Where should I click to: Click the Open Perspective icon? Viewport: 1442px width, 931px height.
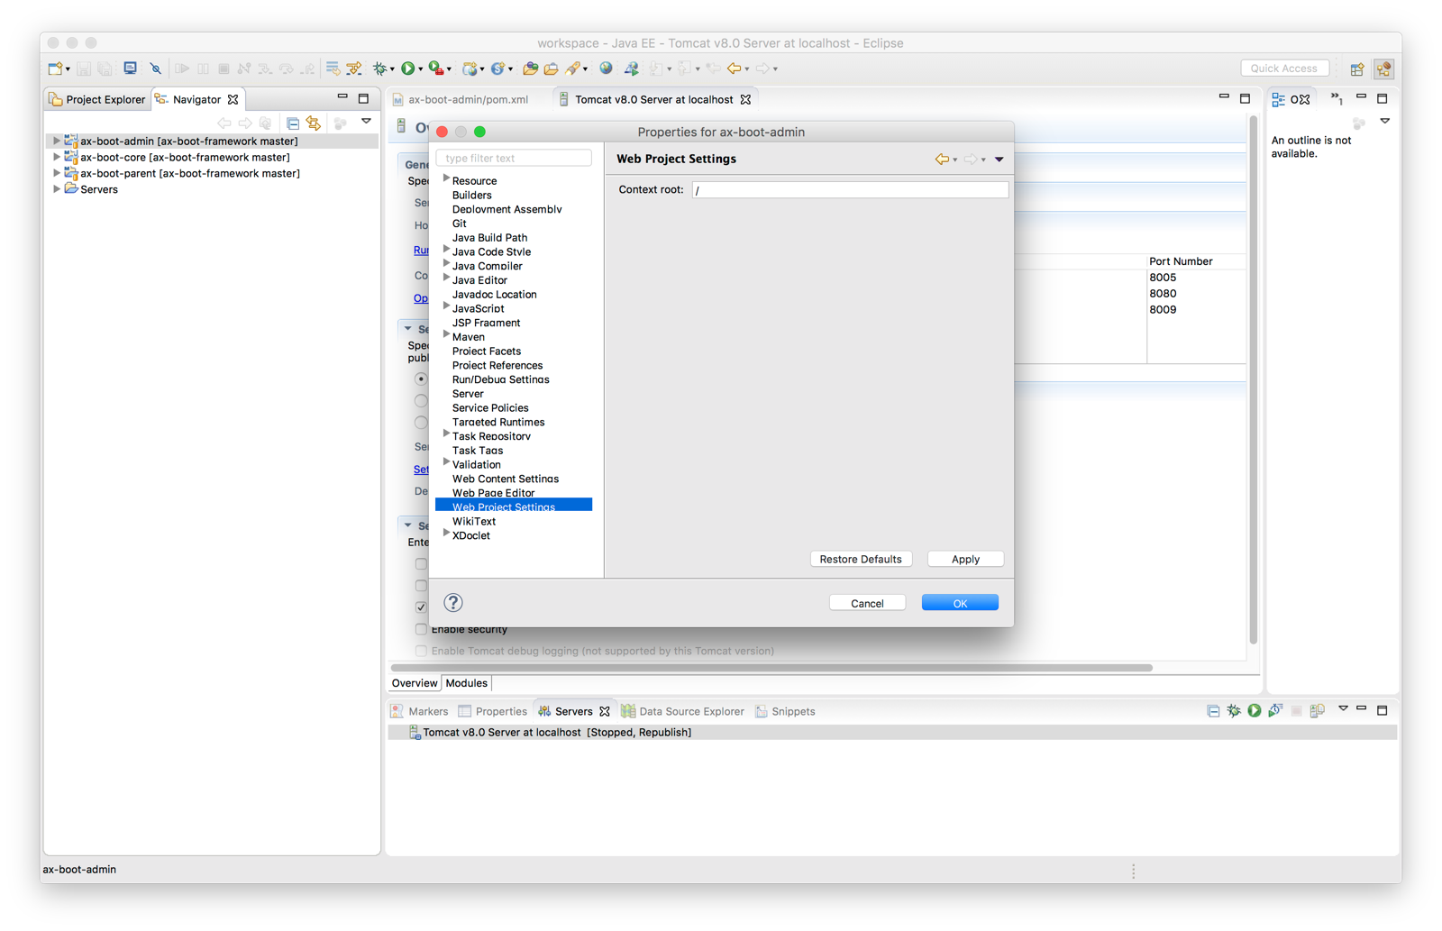(x=1357, y=69)
